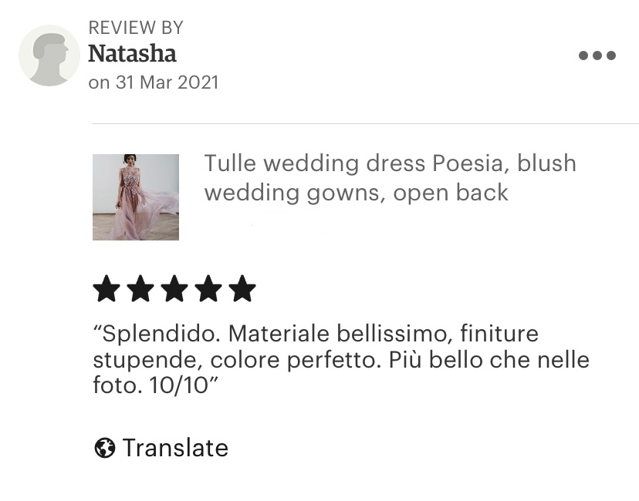The width and height of the screenshot is (639, 501).
Task: Click the REVIEW BY label
Action: tap(136, 28)
